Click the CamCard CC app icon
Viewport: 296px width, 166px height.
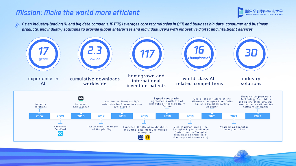coord(60,133)
